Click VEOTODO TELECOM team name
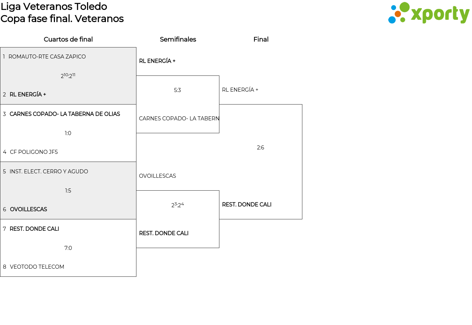Viewport: 472px width, 325px height. pyautogui.click(x=37, y=267)
